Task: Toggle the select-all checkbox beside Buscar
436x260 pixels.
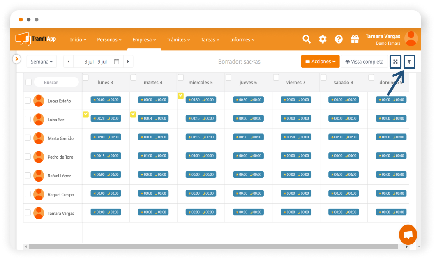Action: coord(29,82)
